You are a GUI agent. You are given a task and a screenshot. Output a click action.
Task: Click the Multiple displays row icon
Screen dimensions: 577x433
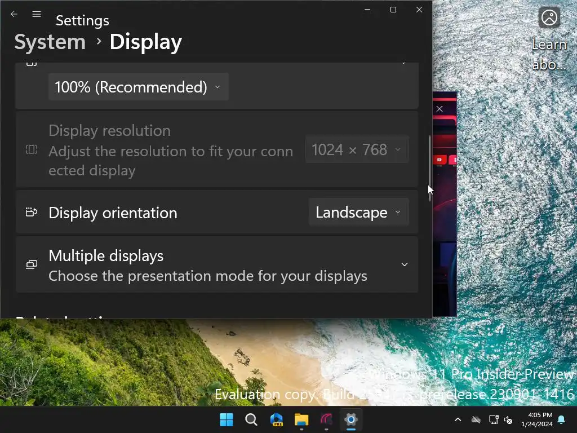[x=32, y=264]
